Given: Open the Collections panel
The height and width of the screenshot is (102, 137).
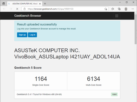Looking at the screenshot, I should pyautogui.click(x=119, y=9).
